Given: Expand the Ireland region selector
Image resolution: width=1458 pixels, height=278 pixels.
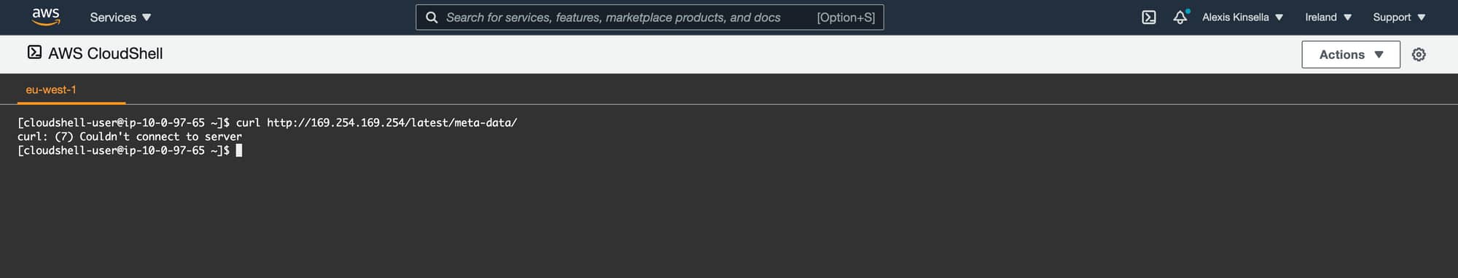Looking at the screenshot, I should click(1328, 17).
